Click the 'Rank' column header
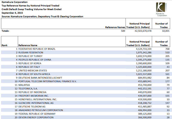The image size is (172, 119). [5, 45]
